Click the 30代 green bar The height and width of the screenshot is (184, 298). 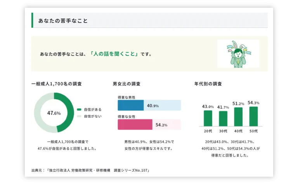(223, 119)
